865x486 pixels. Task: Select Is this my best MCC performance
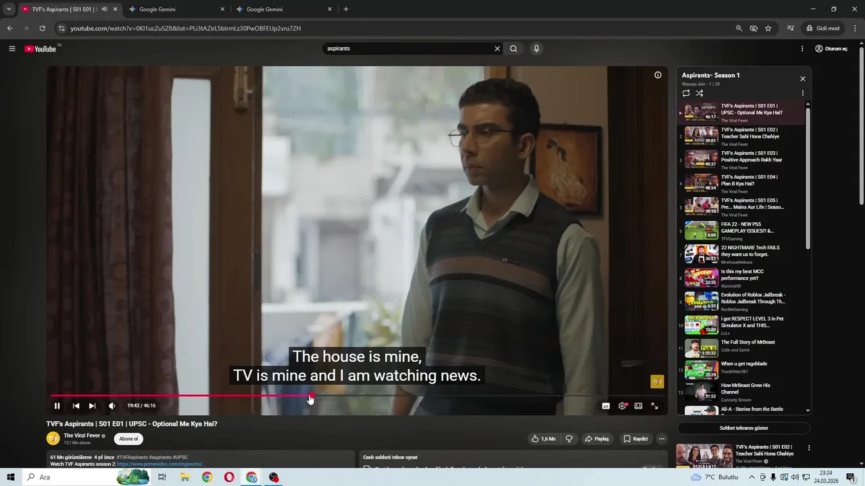(741, 278)
